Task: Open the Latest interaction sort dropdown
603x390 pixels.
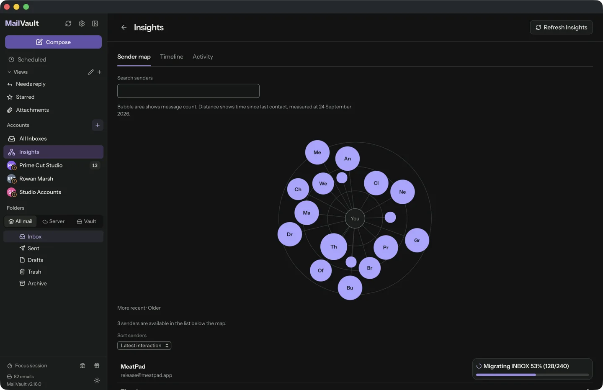Action: pos(144,346)
